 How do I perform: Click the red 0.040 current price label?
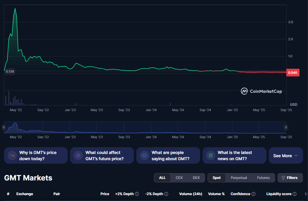click(x=293, y=73)
